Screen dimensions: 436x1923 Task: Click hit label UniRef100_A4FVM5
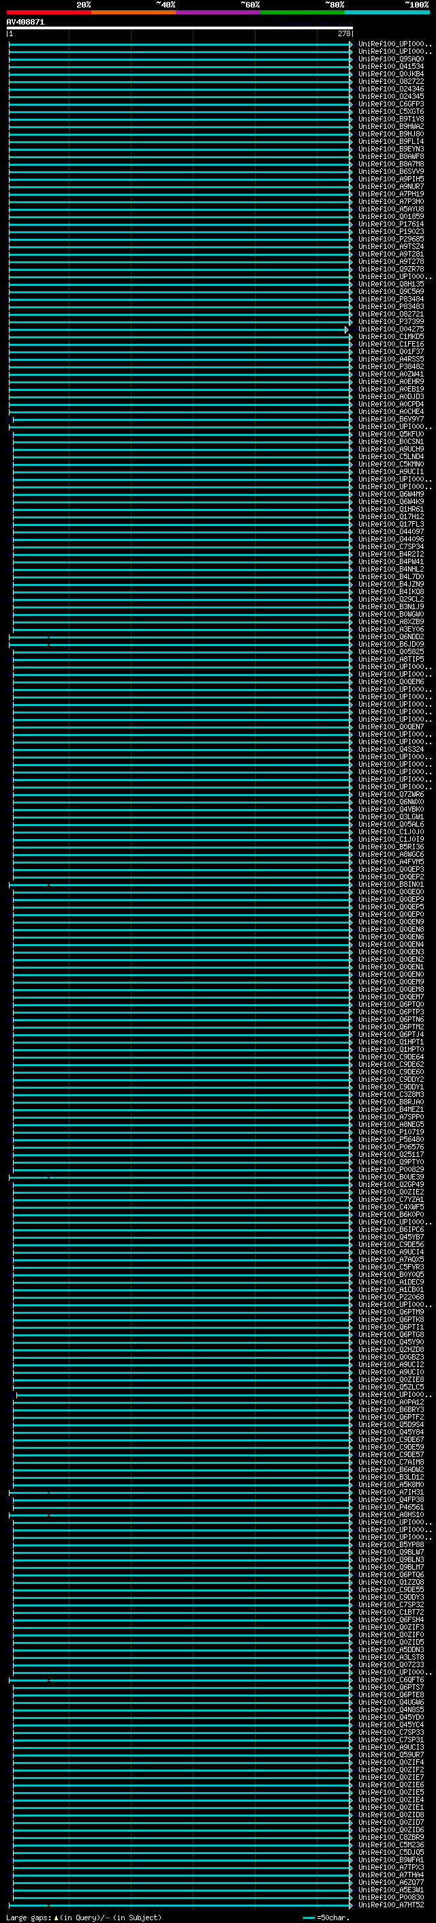[390, 862]
